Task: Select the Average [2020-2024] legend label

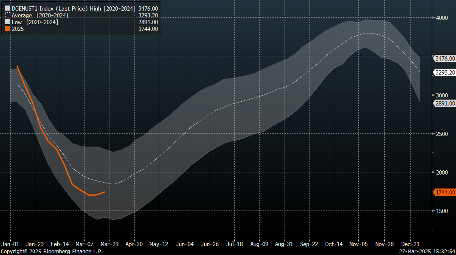Action: [40, 15]
